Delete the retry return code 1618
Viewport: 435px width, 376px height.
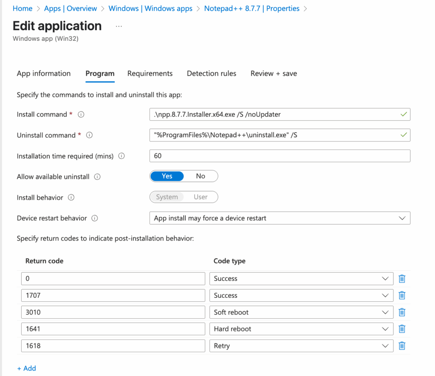402,345
